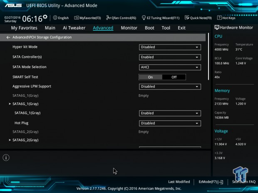Click the globe language icon
The width and height of the screenshot is (258, 193).
55,17
